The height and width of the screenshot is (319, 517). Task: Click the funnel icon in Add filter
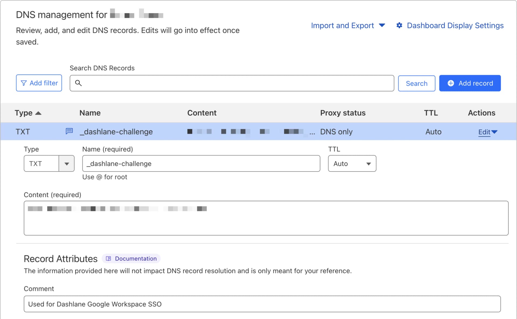24,83
